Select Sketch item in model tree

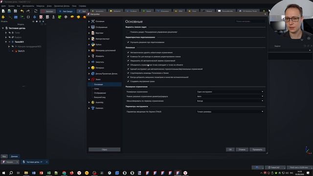point(21,51)
